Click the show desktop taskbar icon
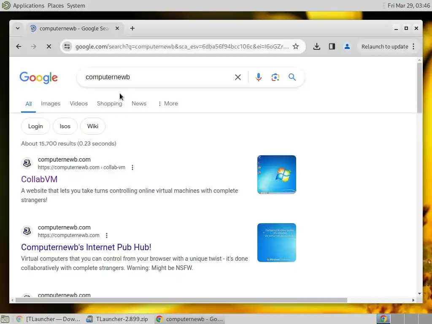The width and height of the screenshot is (432, 324). coord(5,319)
